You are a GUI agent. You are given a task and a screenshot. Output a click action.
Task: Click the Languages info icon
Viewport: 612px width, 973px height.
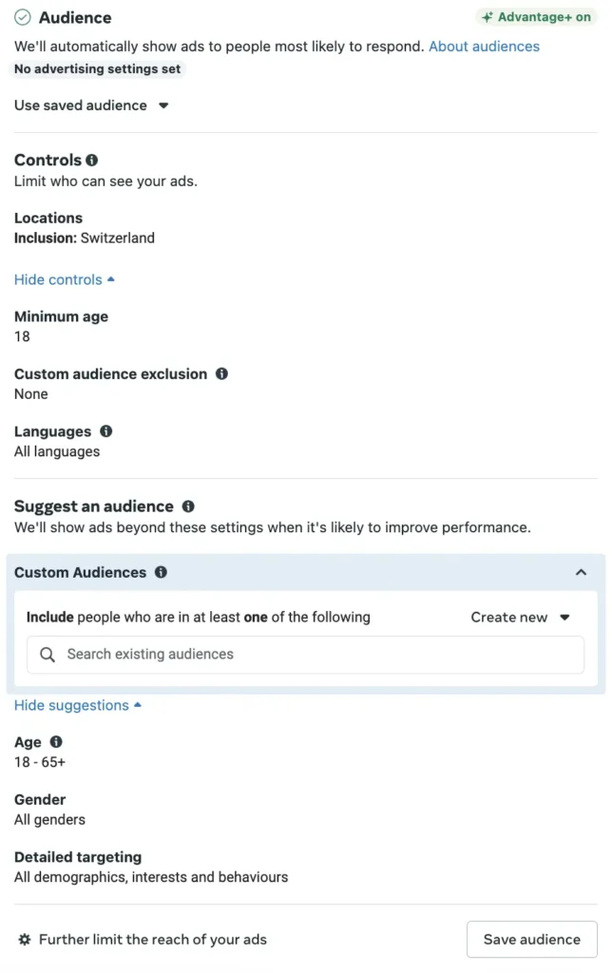coord(106,430)
